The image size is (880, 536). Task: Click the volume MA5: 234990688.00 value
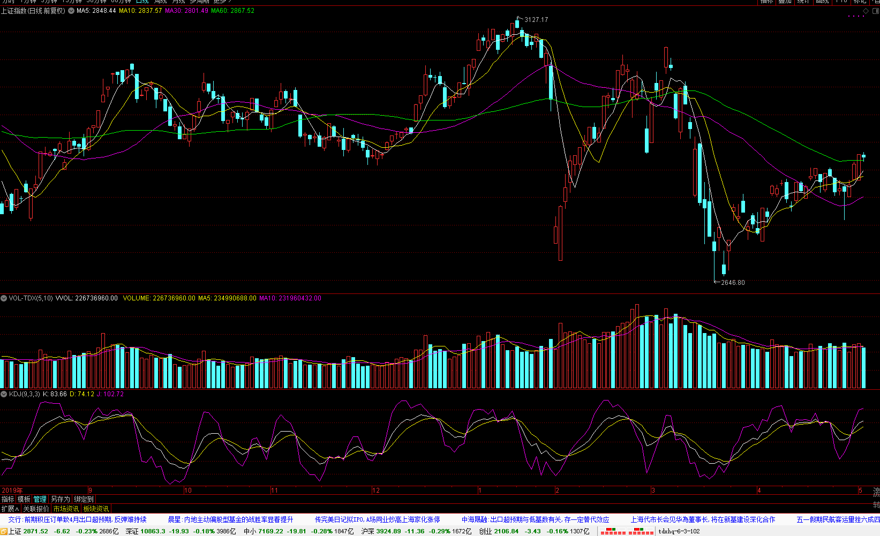227,298
